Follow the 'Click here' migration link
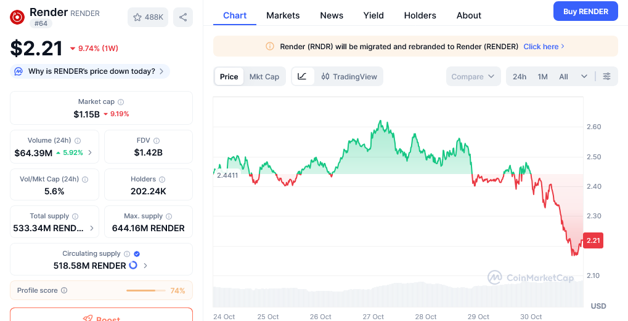 [x=544, y=46]
